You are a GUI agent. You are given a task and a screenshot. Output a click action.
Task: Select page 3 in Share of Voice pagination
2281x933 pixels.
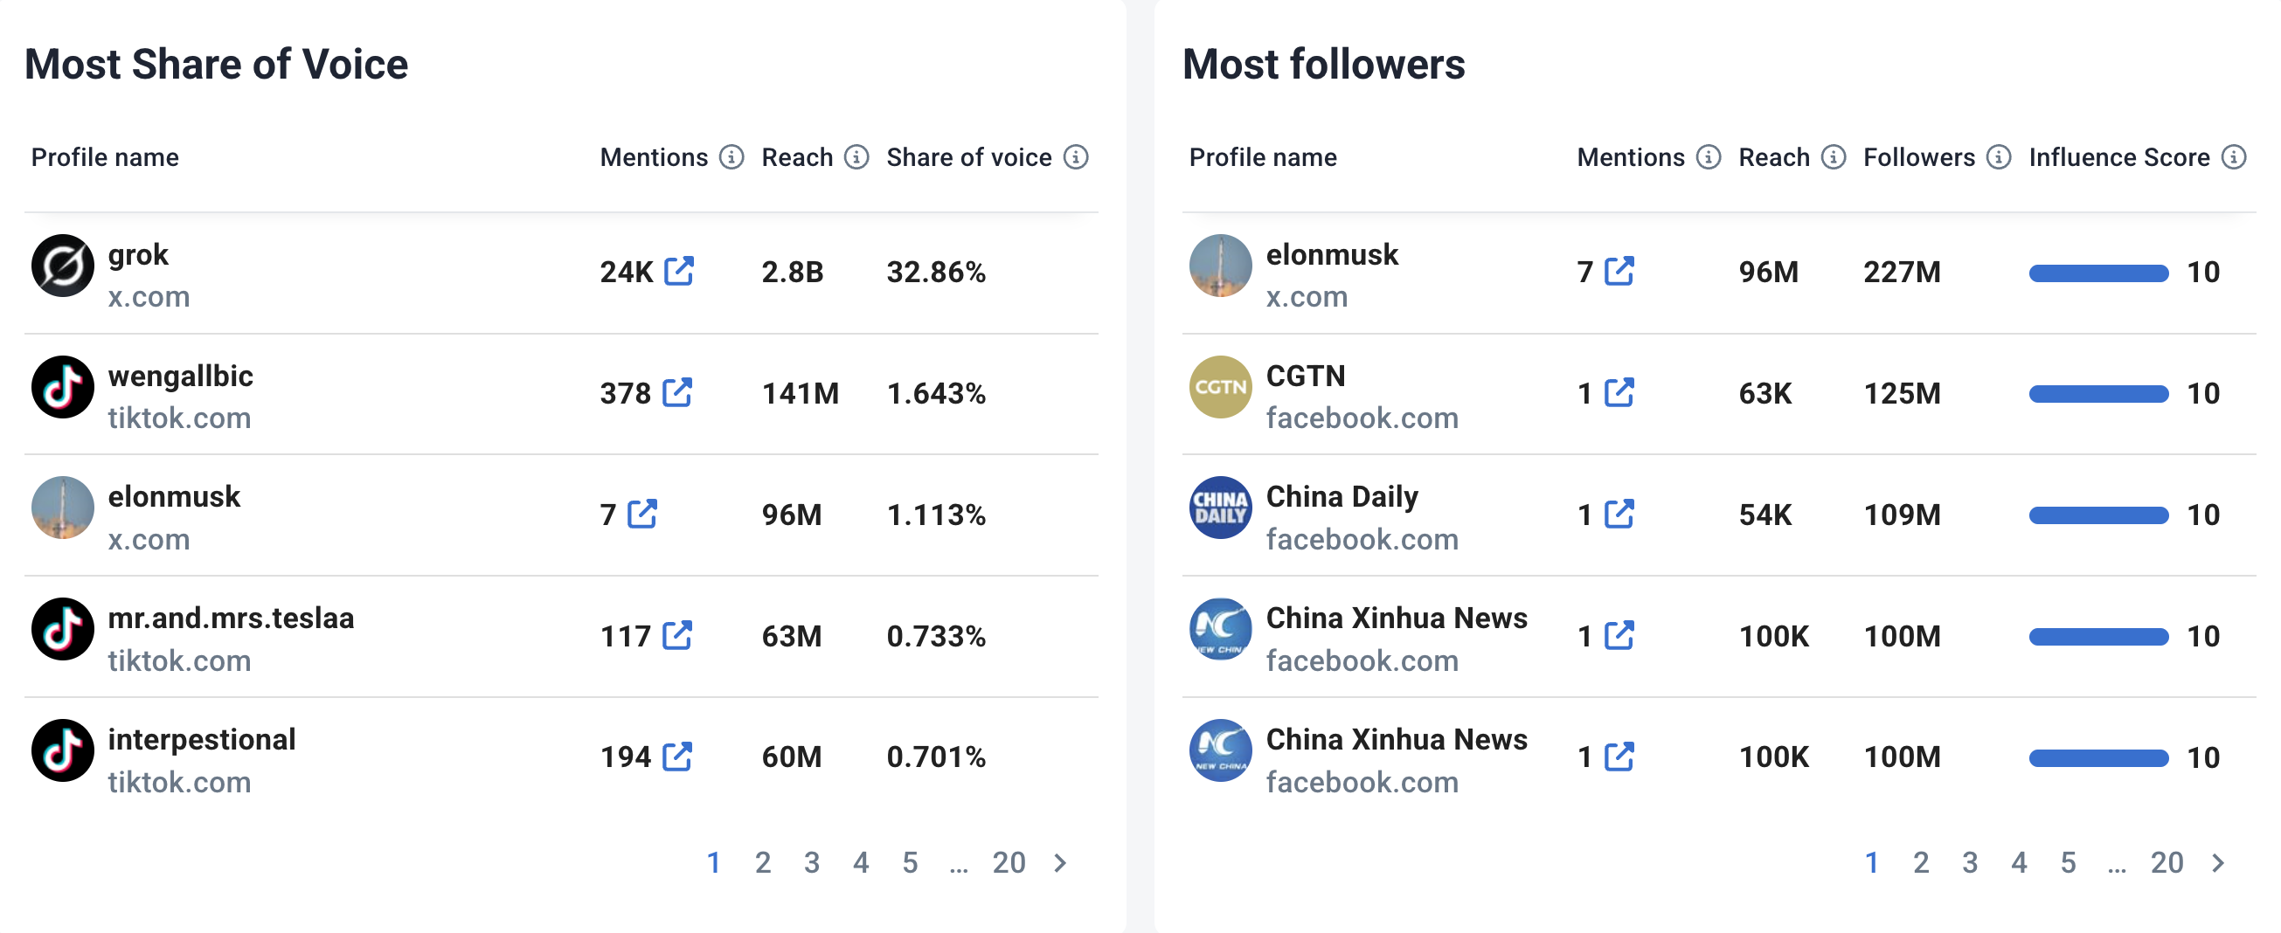pos(811,863)
